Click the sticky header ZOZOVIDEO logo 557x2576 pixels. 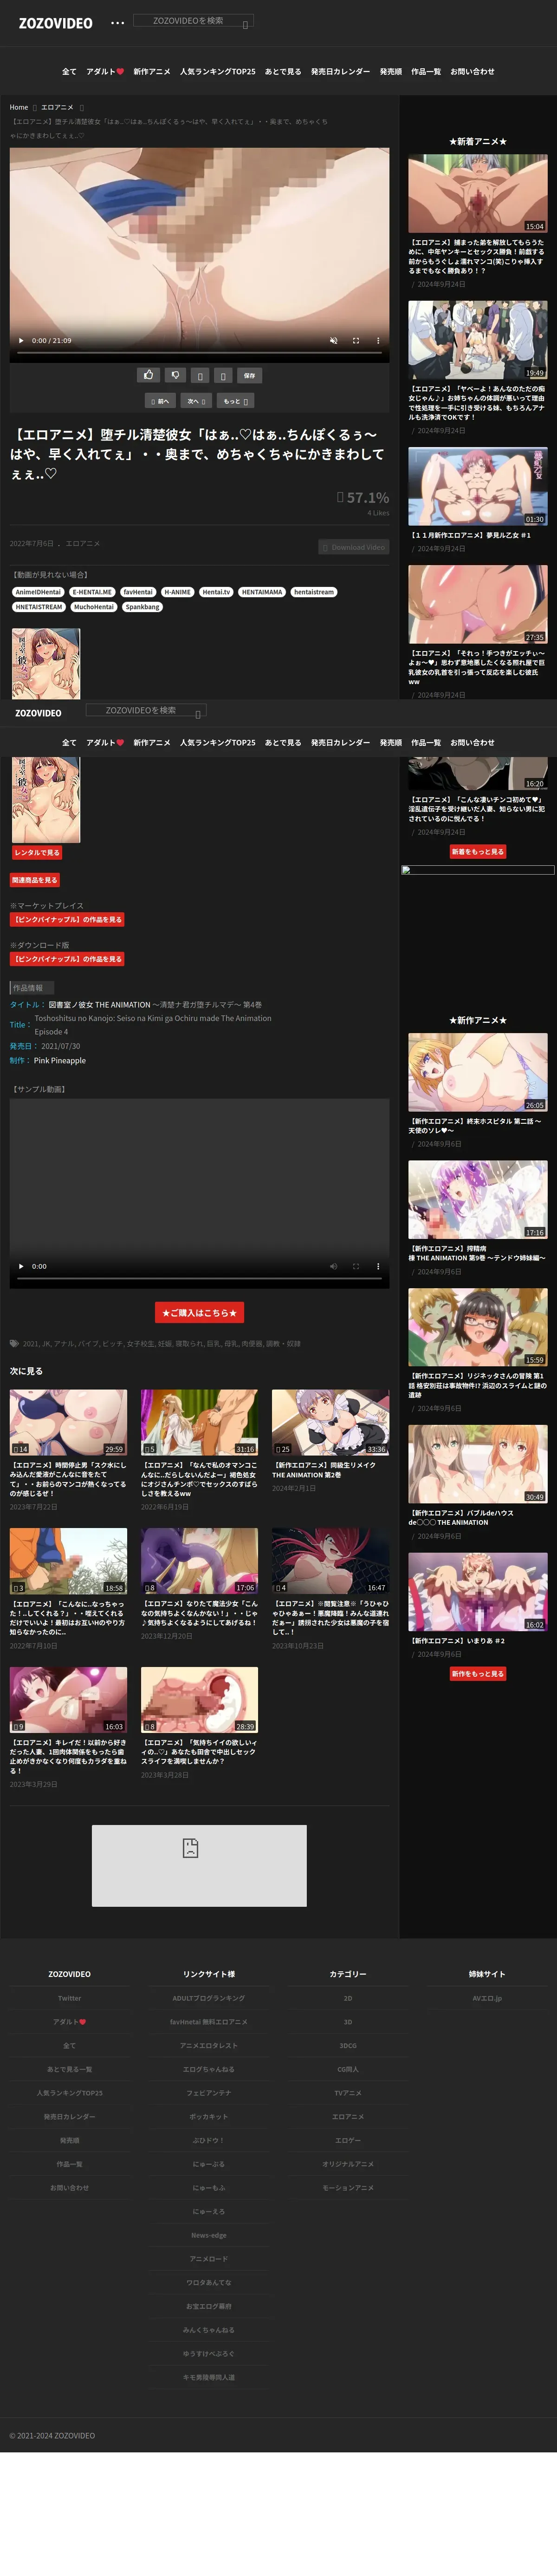click(38, 713)
